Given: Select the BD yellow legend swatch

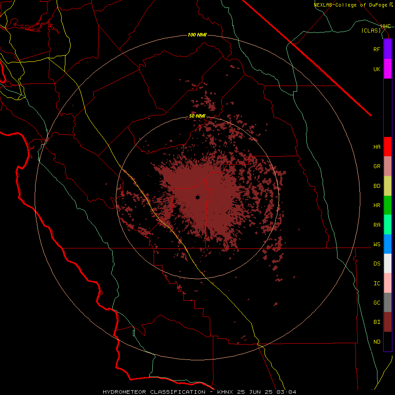Looking at the screenshot, I should [x=388, y=186].
